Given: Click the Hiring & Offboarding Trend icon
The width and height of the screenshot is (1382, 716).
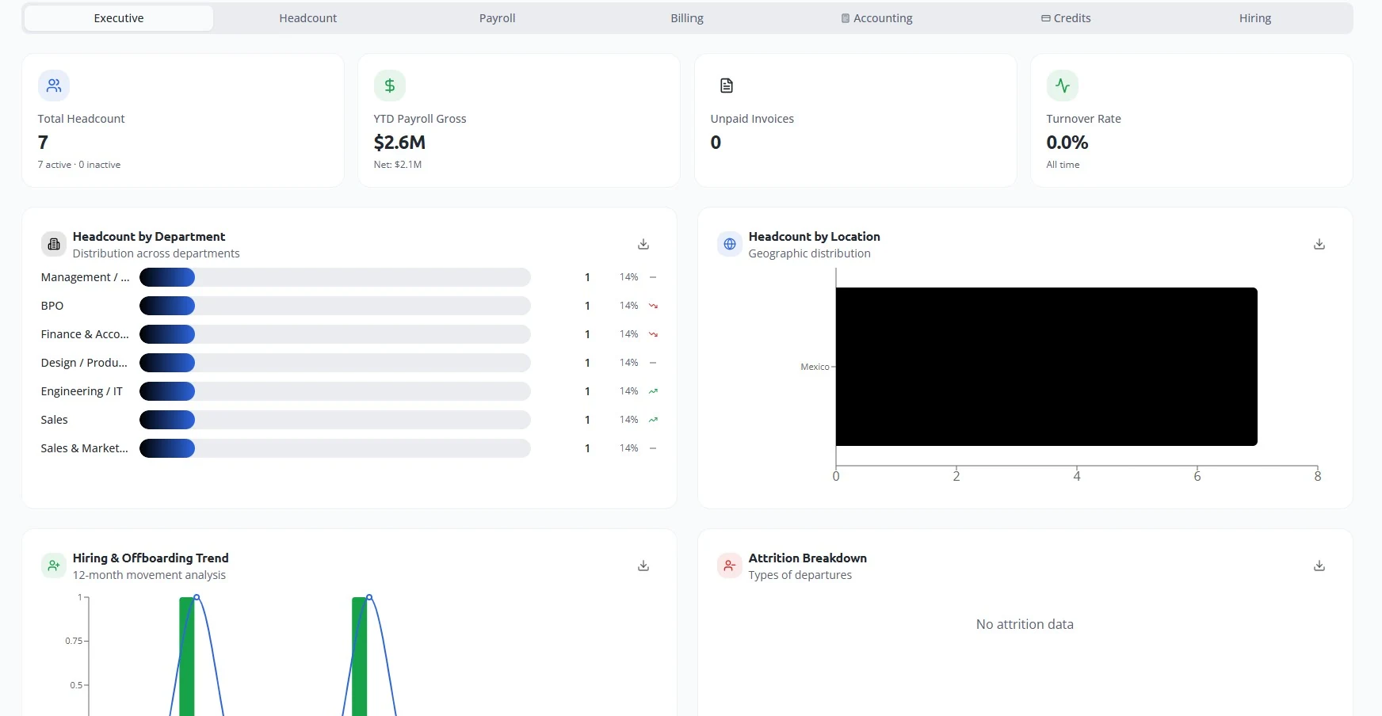Looking at the screenshot, I should pos(54,566).
